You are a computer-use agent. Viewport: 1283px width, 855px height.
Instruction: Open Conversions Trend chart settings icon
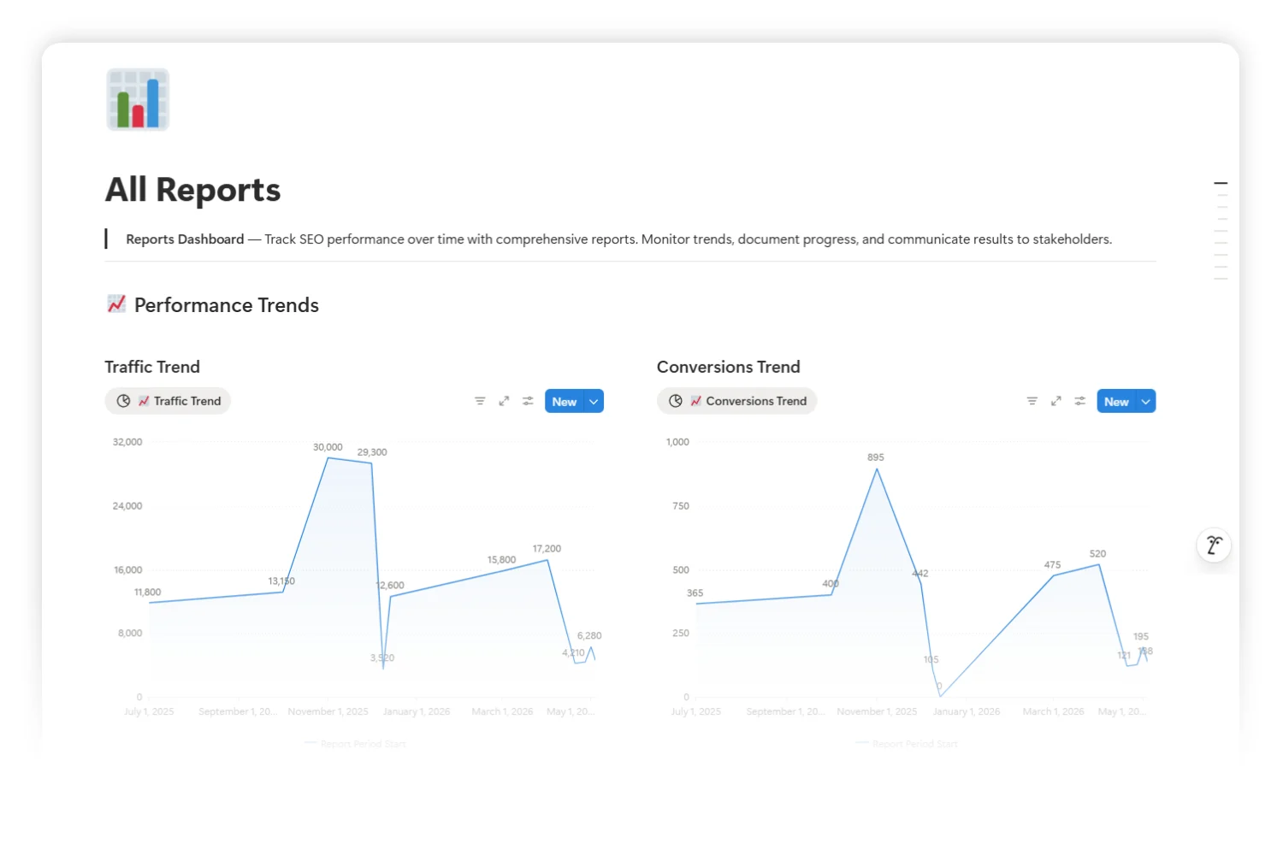[1079, 401]
